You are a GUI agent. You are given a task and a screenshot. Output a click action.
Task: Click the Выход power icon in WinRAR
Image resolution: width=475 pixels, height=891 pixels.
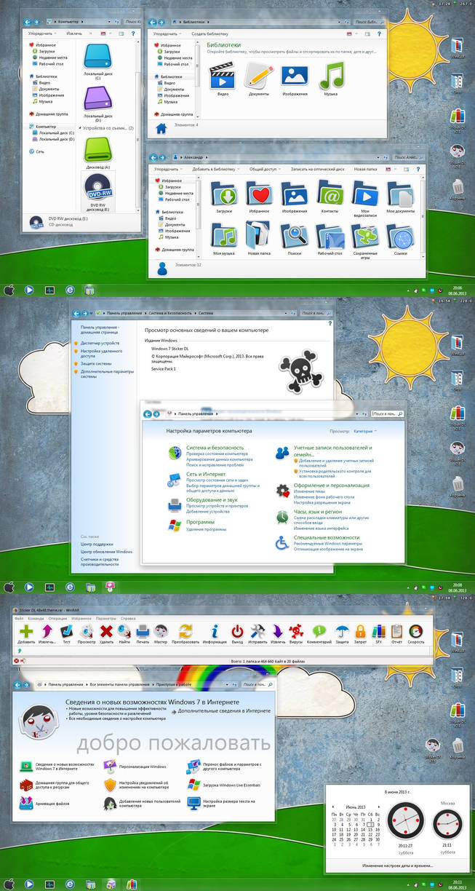coord(237,631)
